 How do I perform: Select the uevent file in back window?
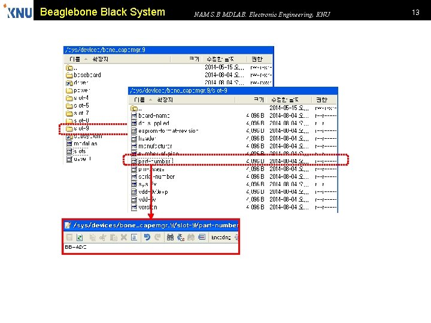tap(78, 159)
